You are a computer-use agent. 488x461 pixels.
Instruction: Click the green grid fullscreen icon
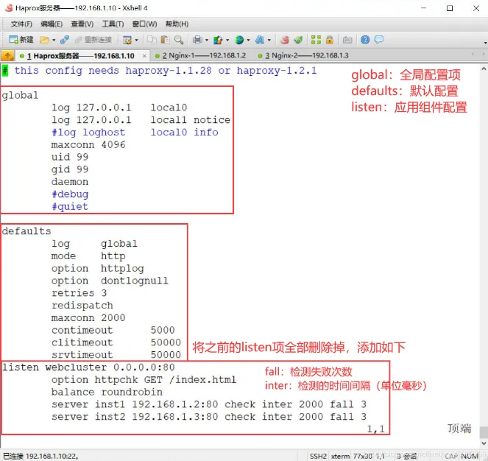coord(316,40)
